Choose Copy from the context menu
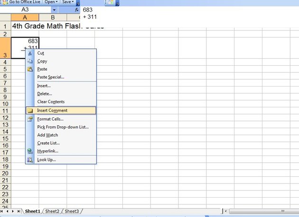Image resolution: width=299 pixels, height=217 pixels. click(x=61, y=61)
